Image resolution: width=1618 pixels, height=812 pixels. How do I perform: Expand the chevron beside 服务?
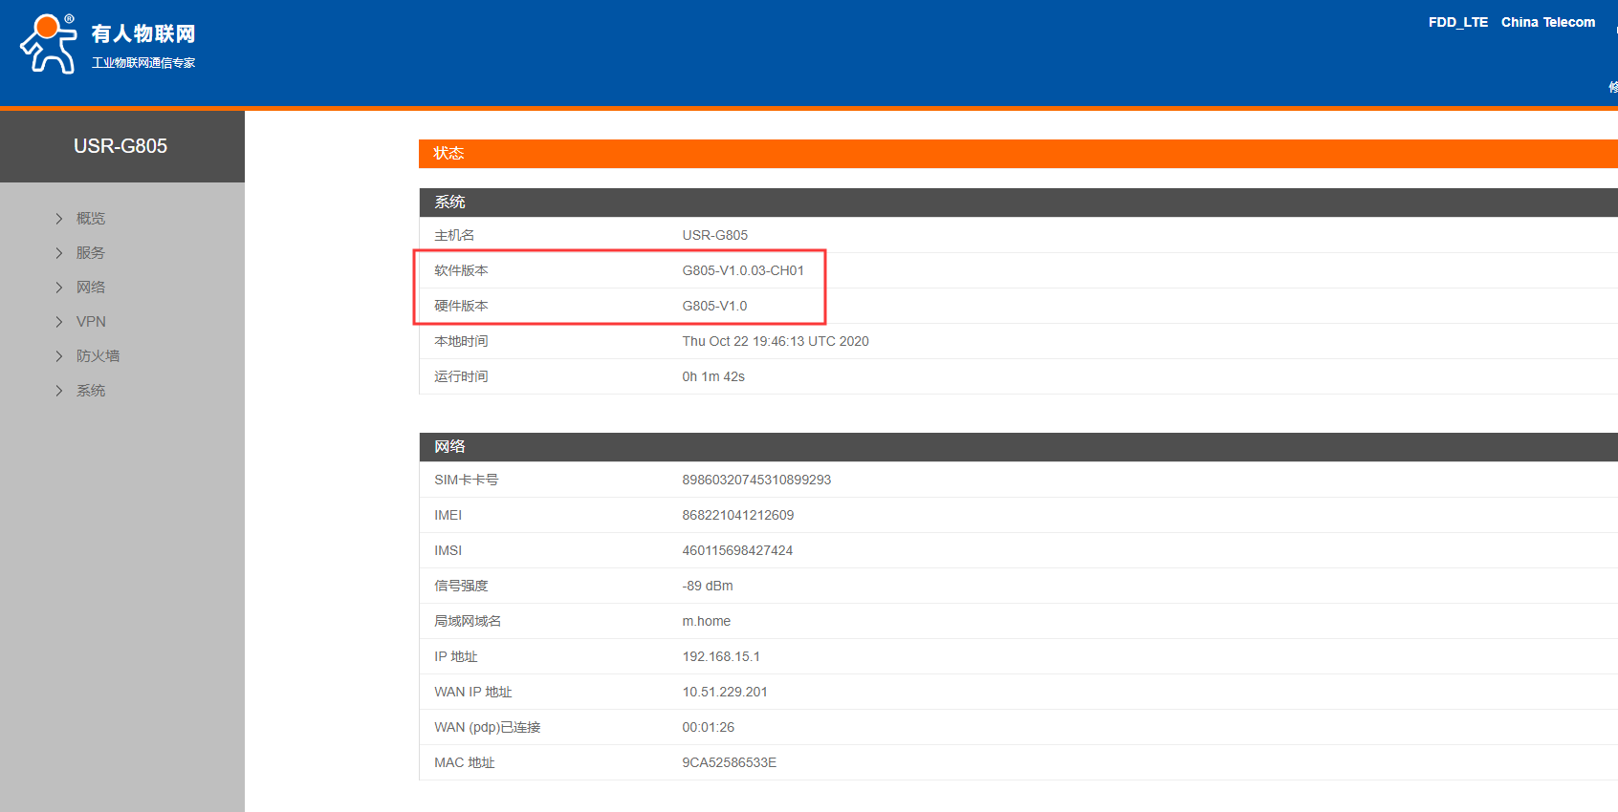click(59, 253)
